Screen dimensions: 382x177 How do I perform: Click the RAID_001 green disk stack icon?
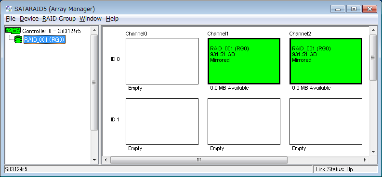pos(18,39)
